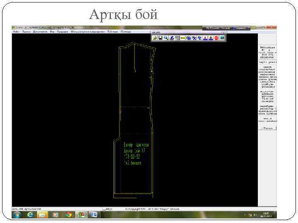
Task: Click the checkmark button in right command panel
Action: (267, 128)
